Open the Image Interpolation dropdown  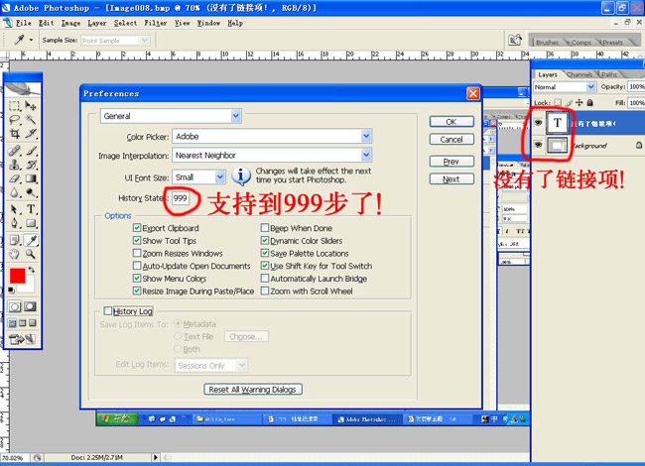(272, 156)
